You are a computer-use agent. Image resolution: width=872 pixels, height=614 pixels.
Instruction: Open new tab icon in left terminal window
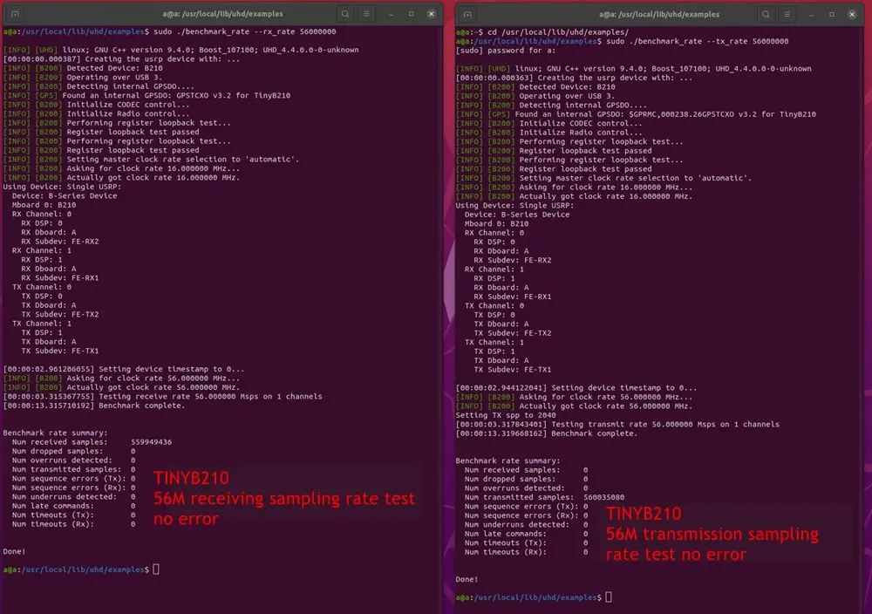coord(15,14)
